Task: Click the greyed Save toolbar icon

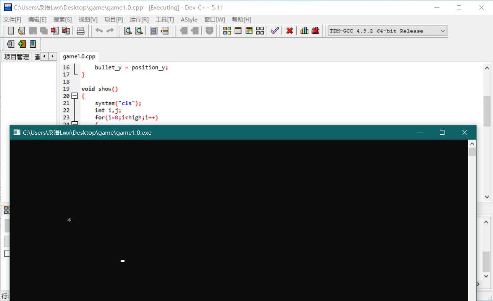Action: coord(33,31)
